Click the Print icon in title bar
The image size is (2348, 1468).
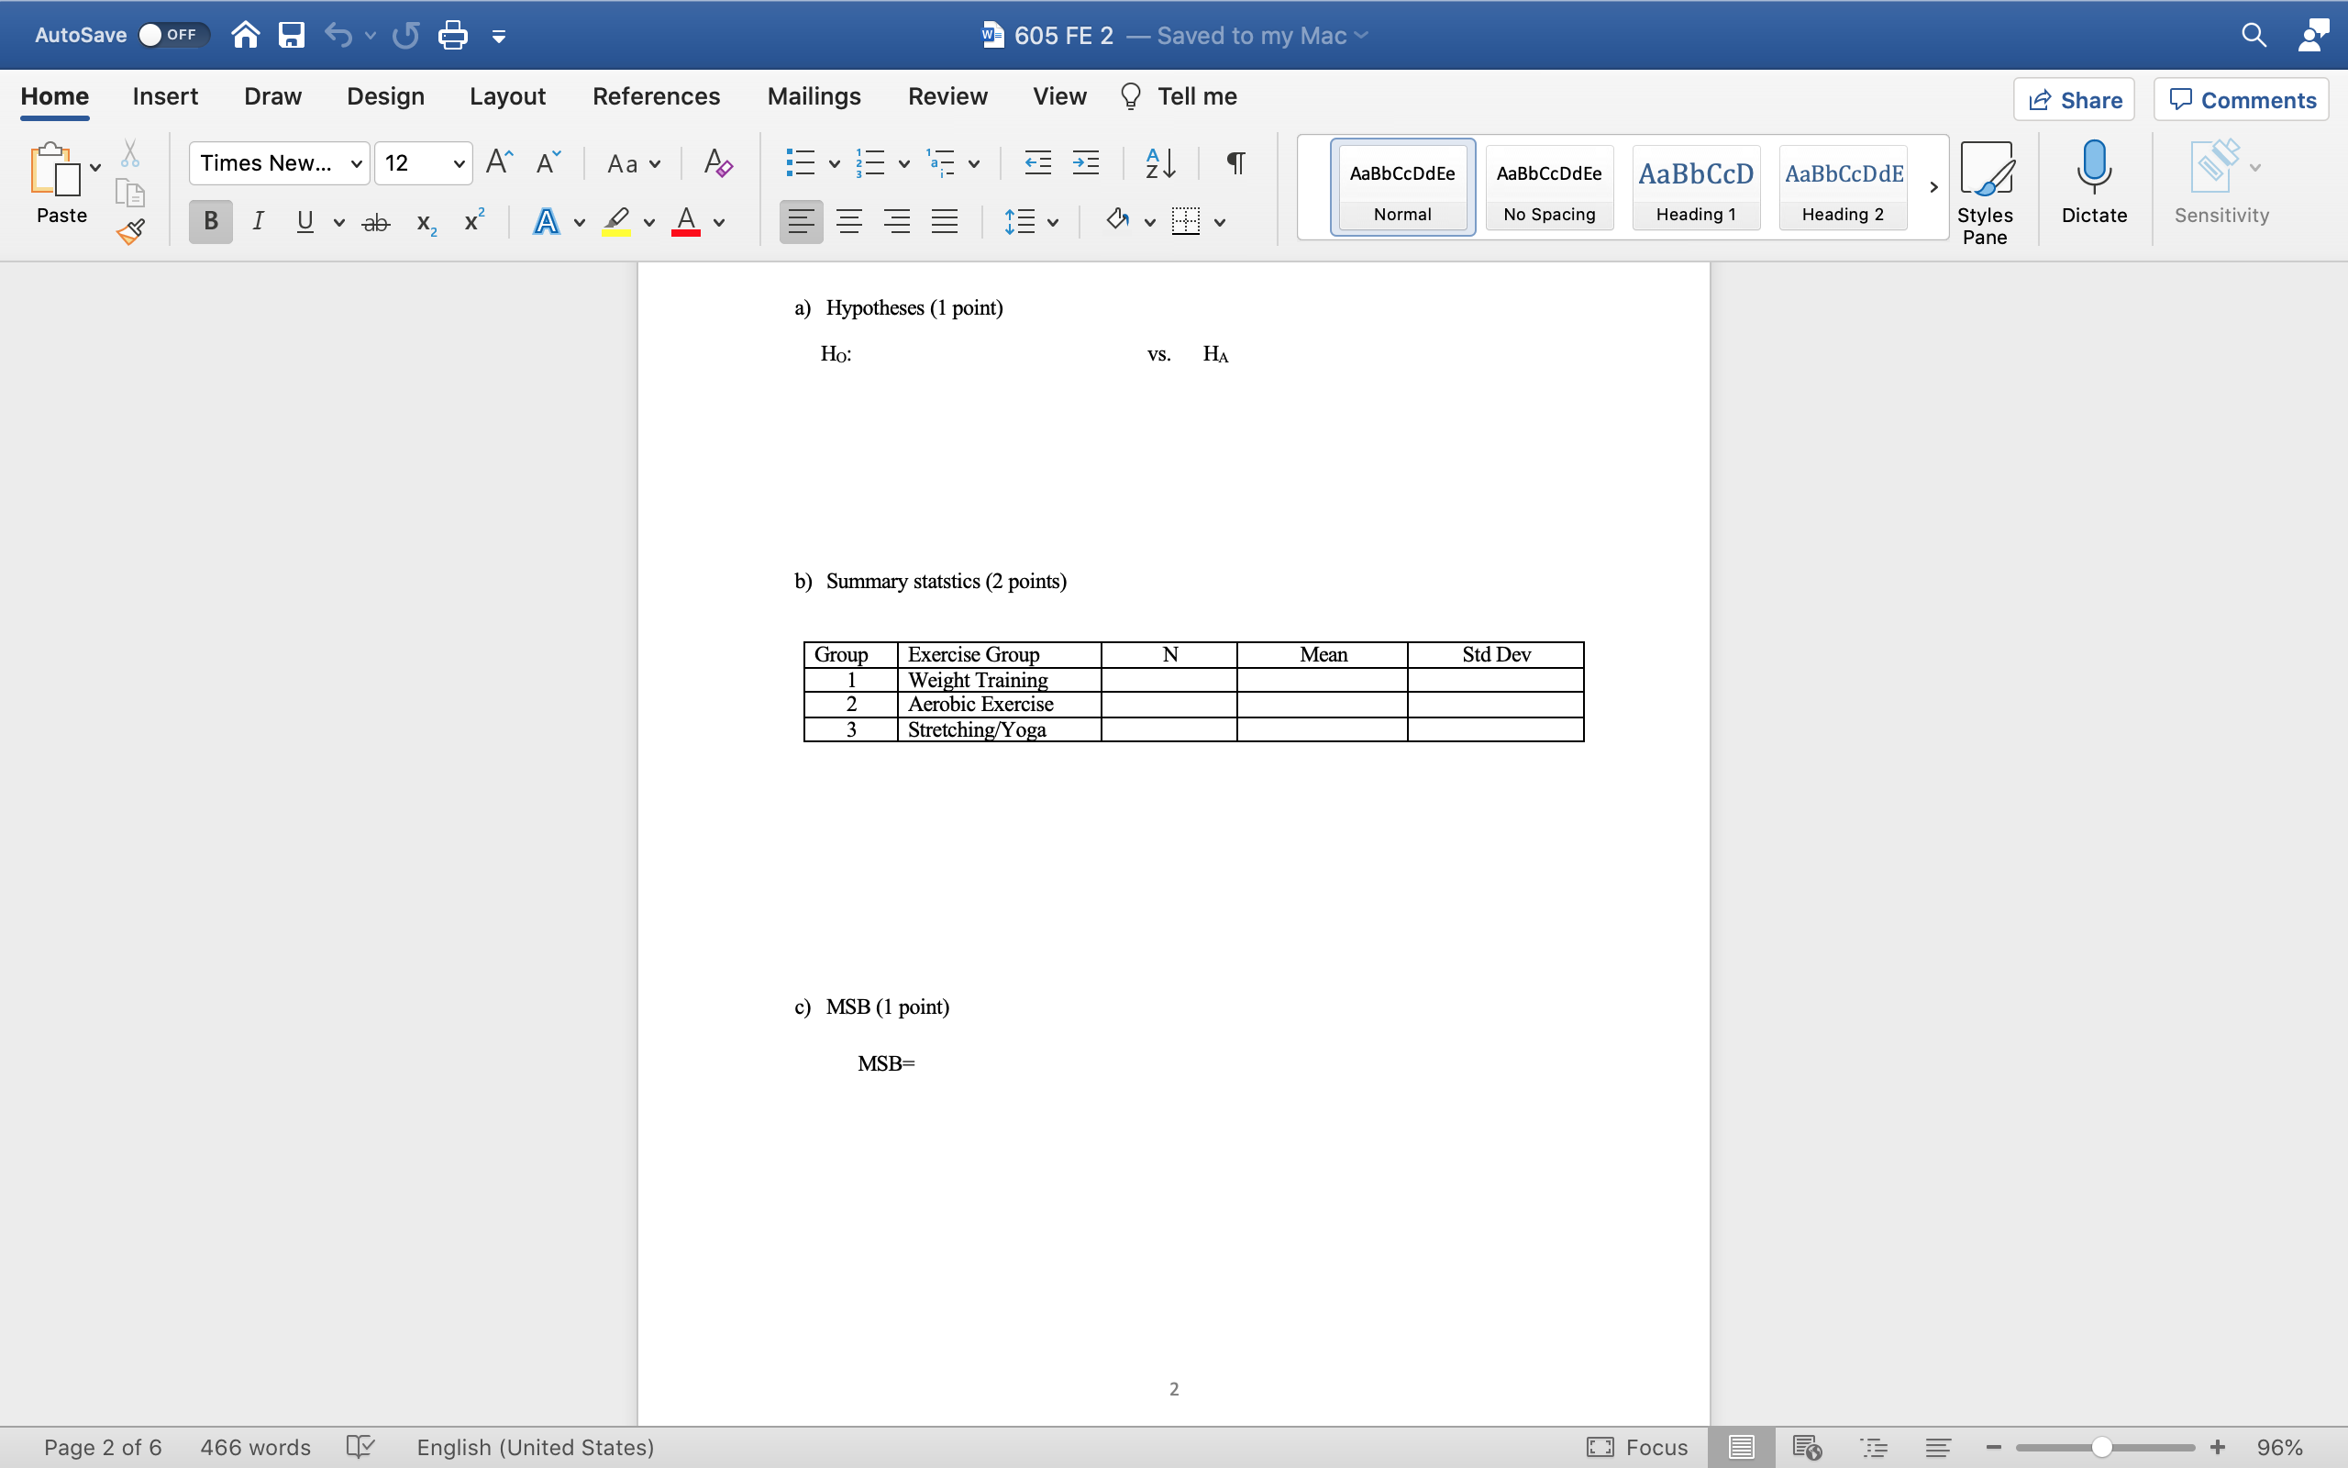pyautogui.click(x=452, y=36)
